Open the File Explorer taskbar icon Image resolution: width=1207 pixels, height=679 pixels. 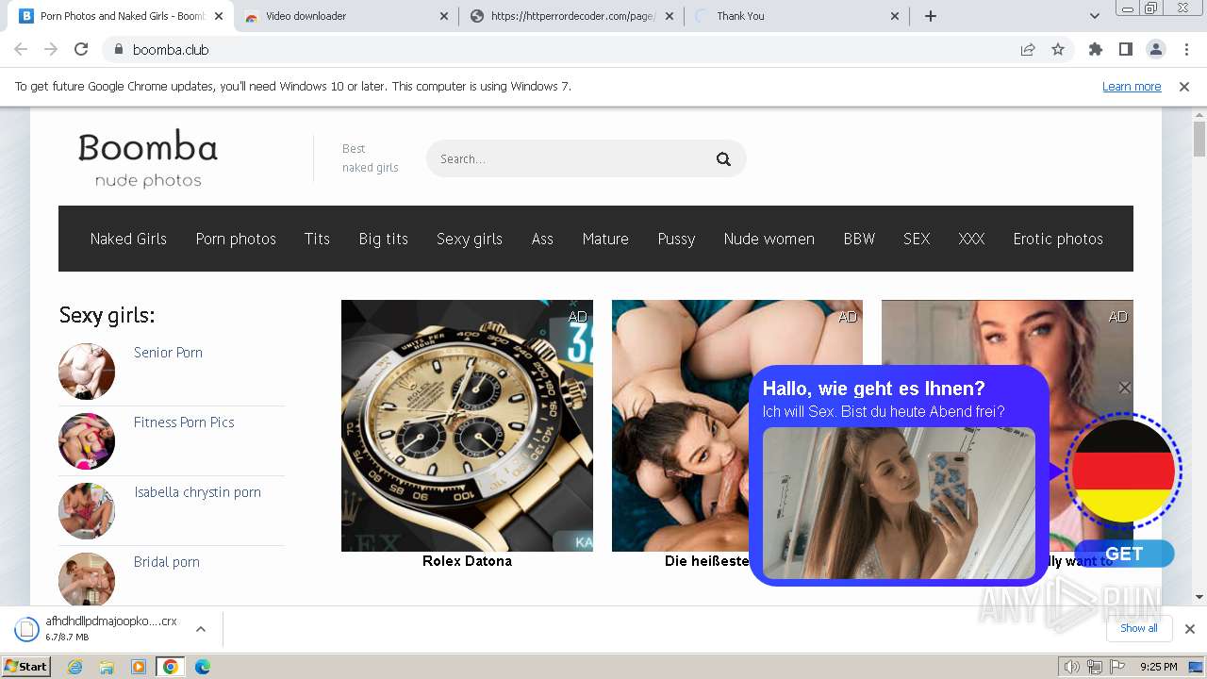pyautogui.click(x=107, y=667)
